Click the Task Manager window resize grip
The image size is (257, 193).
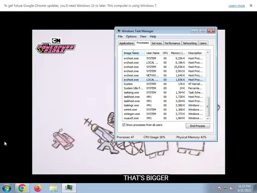214,138
